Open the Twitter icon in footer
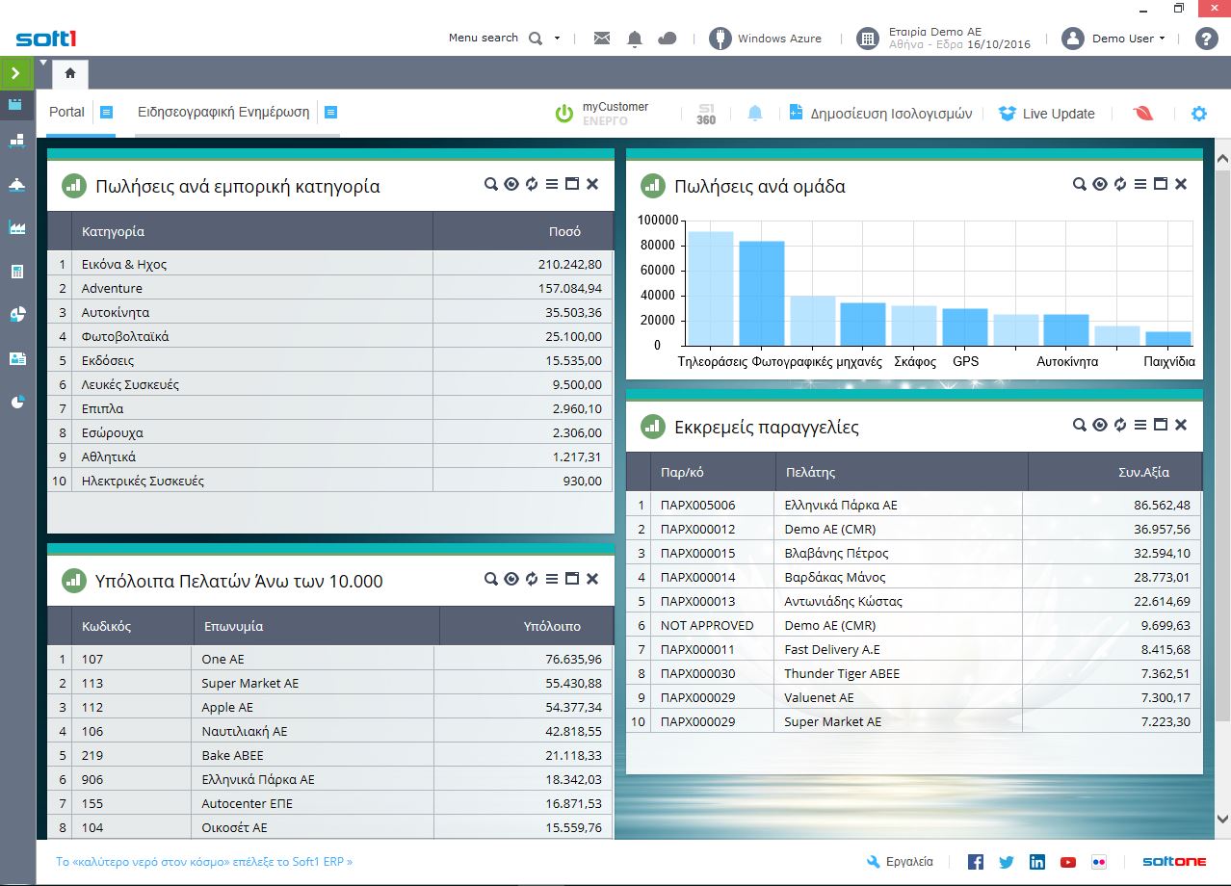1231x886 pixels. tap(1007, 862)
